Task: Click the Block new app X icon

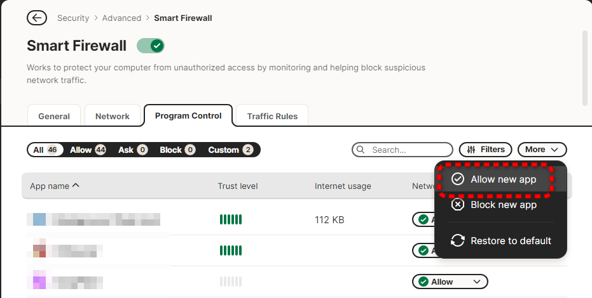Action: pyautogui.click(x=457, y=205)
